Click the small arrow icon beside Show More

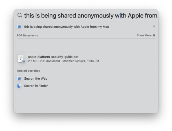pos(154,36)
